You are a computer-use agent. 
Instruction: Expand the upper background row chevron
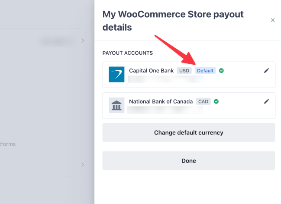pos(83,41)
